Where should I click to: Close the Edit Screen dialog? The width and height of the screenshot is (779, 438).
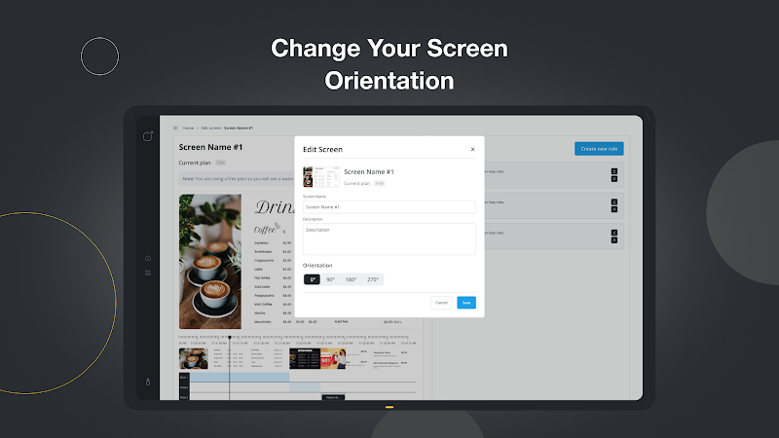tap(472, 149)
